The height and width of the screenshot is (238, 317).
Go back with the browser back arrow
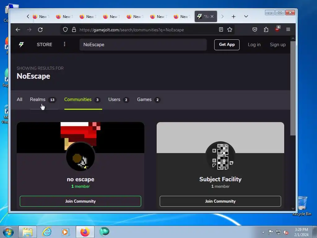(x=18, y=30)
